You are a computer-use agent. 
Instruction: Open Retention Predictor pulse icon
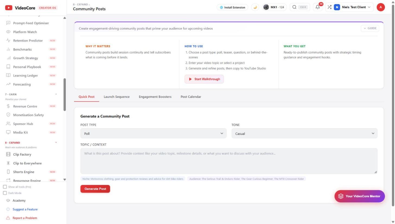tap(8, 40)
